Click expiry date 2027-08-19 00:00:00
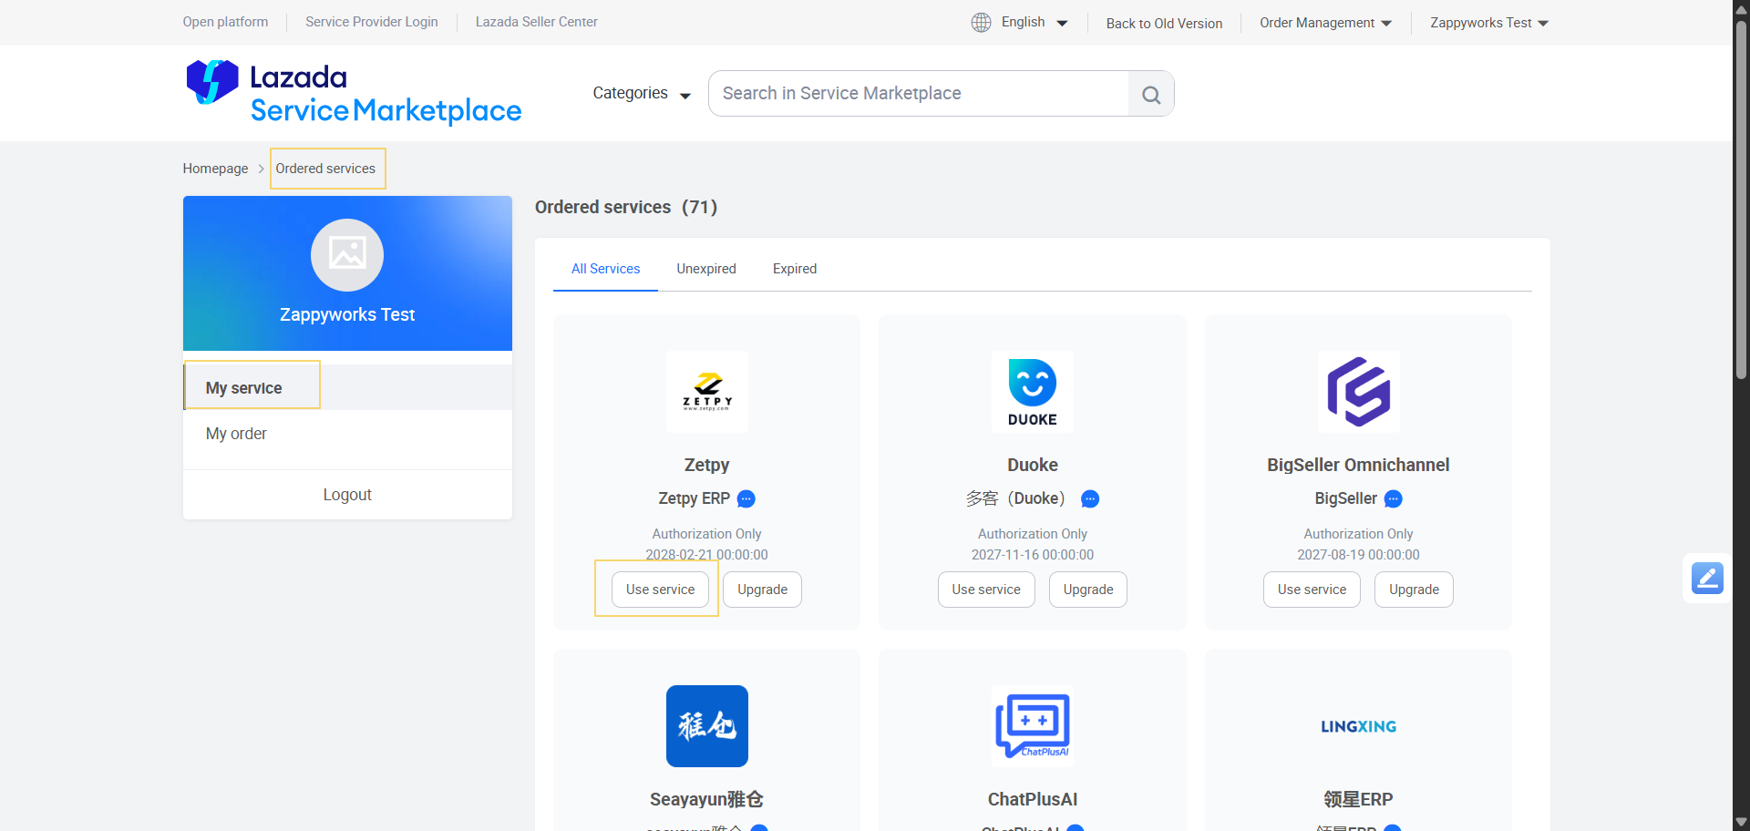This screenshot has width=1750, height=831. pos(1358,555)
